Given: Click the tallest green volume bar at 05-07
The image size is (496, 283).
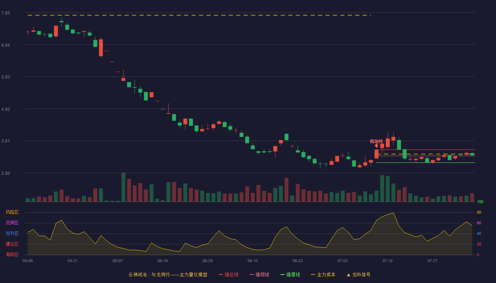Looking at the screenshot, I should point(123,187).
